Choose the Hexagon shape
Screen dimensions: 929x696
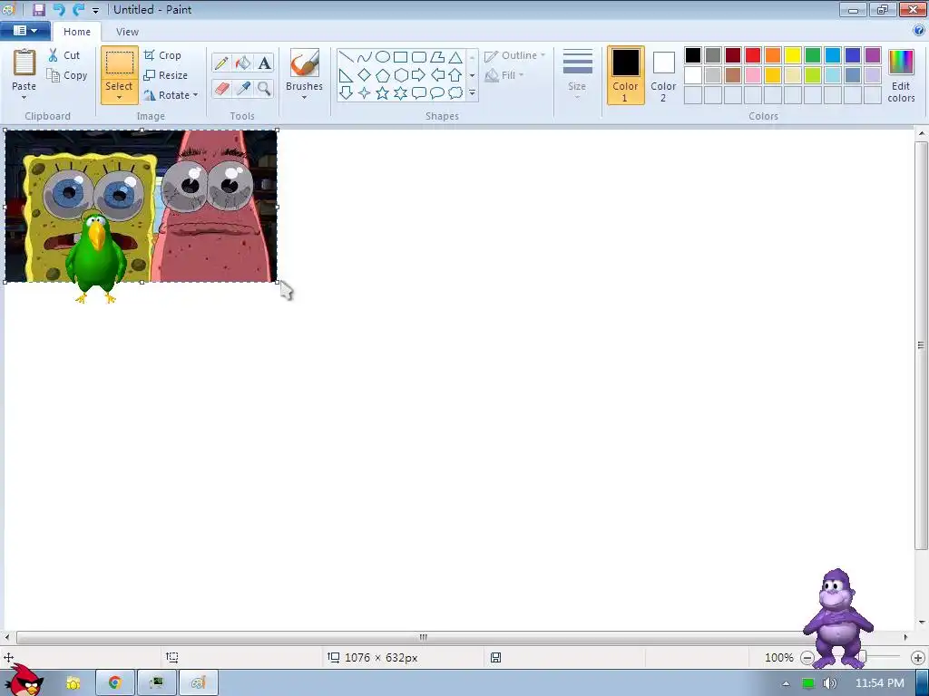coord(401,75)
